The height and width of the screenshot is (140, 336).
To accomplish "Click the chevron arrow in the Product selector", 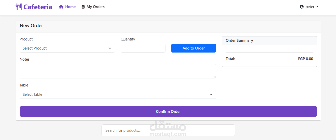I will (110, 48).
